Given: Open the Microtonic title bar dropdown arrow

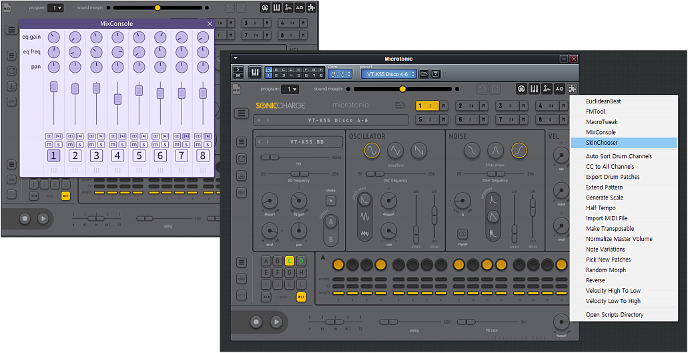Looking at the screenshot, I should 236,58.
